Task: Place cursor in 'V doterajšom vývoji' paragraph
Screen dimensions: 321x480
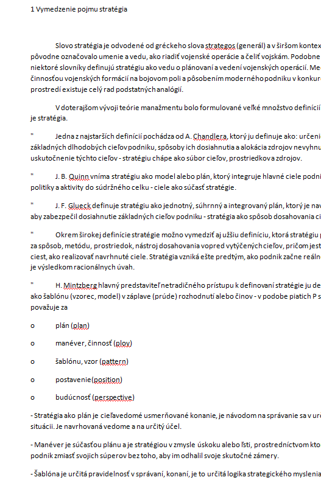Action: tap(175, 113)
